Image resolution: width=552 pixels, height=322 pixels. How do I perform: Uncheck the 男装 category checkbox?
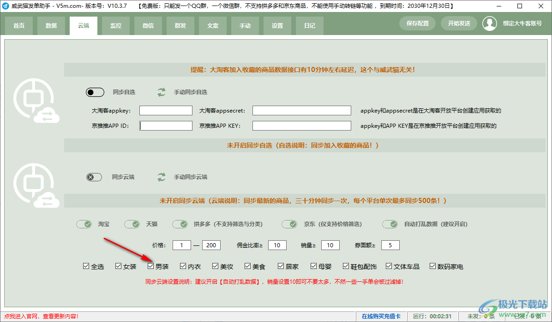click(150, 266)
